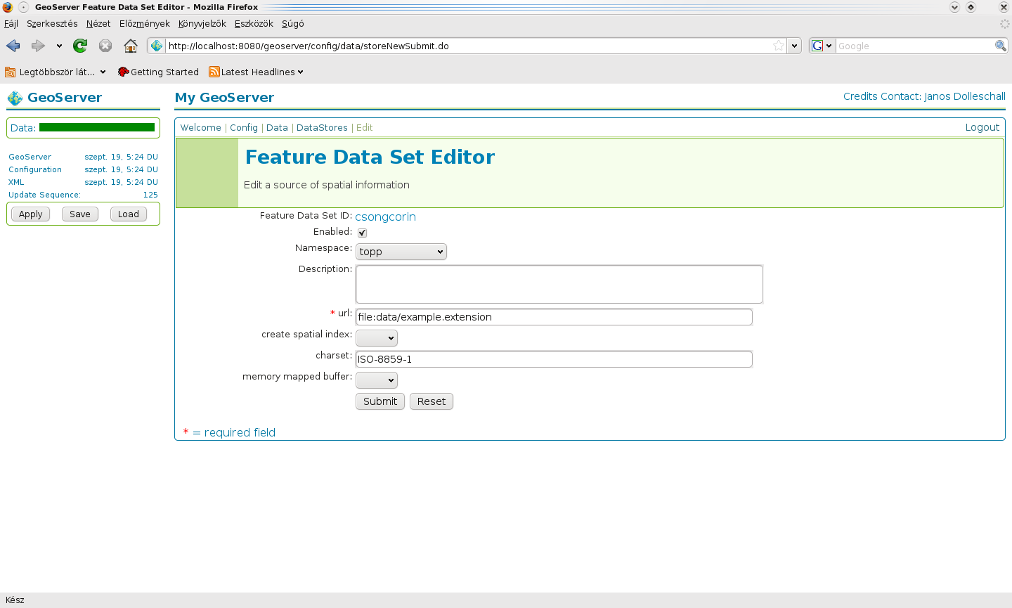Click the sticky window button in title bar

click(x=23, y=7)
